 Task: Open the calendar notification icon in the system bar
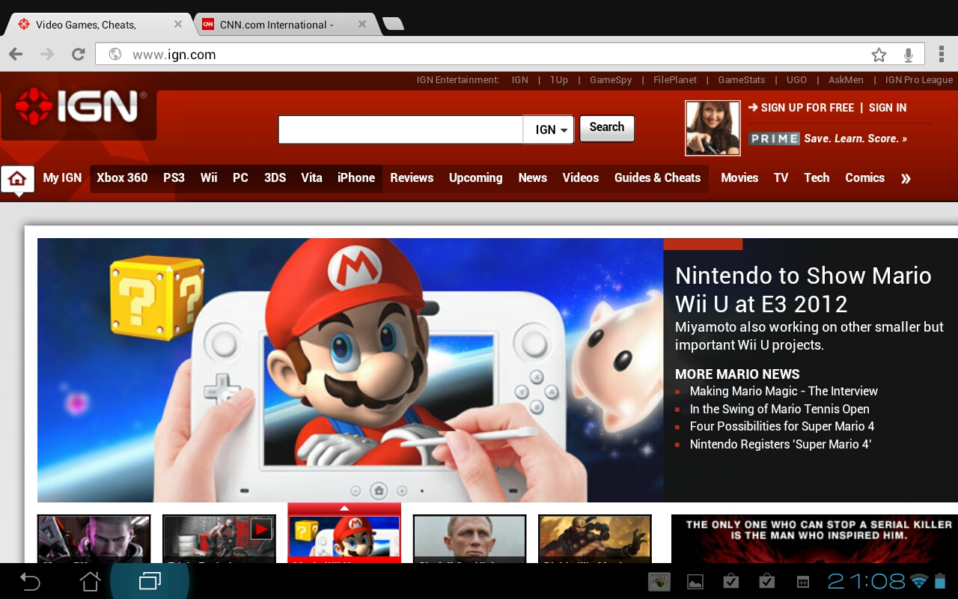(x=802, y=581)
